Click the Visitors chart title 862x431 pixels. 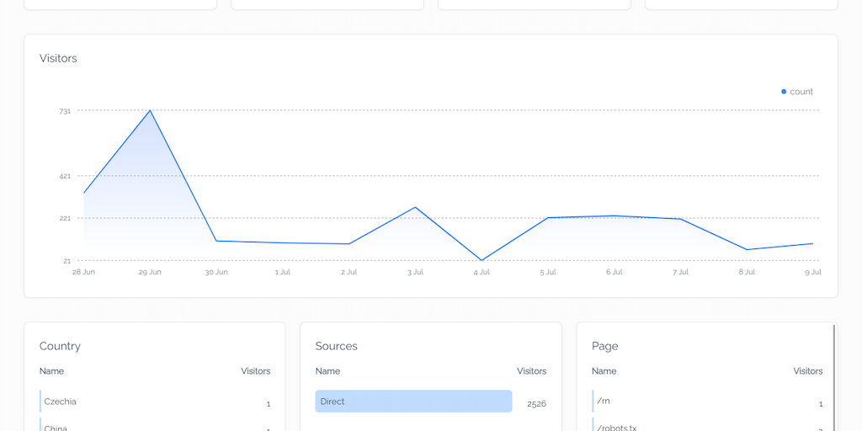tap(58, 58)
